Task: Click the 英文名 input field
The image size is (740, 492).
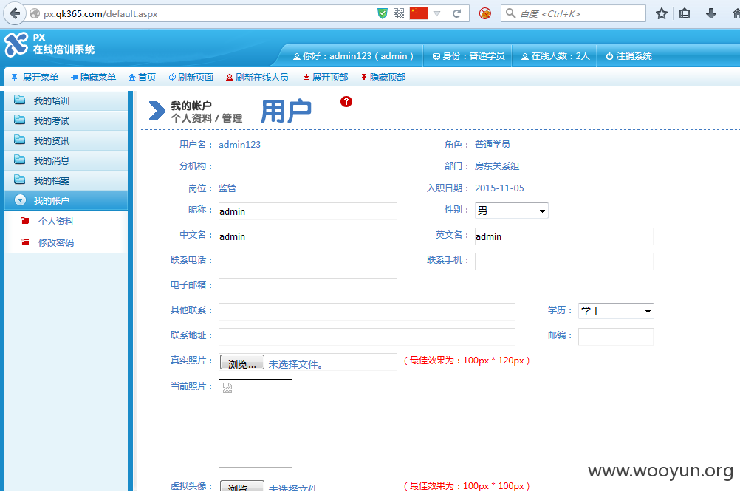Action: [564, 236]
